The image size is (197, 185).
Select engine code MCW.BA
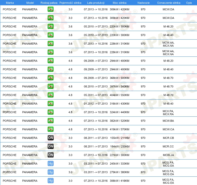[x=168, y=121]
